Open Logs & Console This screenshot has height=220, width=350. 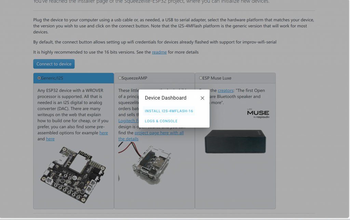pos(161,121)
